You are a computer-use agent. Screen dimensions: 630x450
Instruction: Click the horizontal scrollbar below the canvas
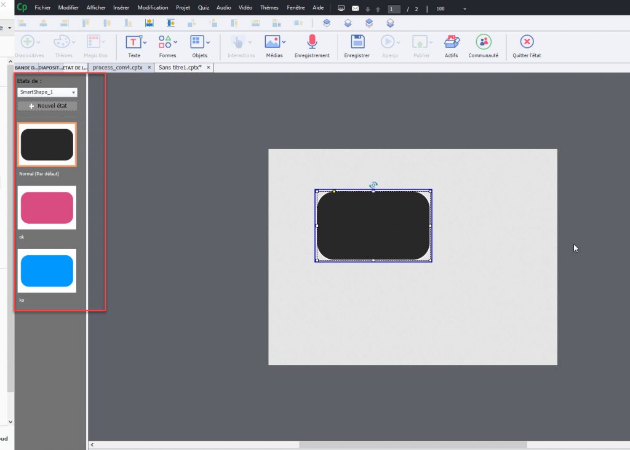click(413, 445)
